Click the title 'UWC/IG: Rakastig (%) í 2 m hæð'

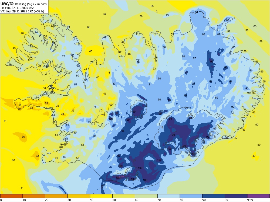(23, 4)
